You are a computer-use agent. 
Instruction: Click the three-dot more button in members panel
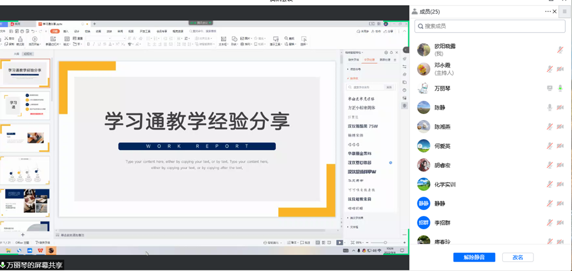(x=548, y=12)
